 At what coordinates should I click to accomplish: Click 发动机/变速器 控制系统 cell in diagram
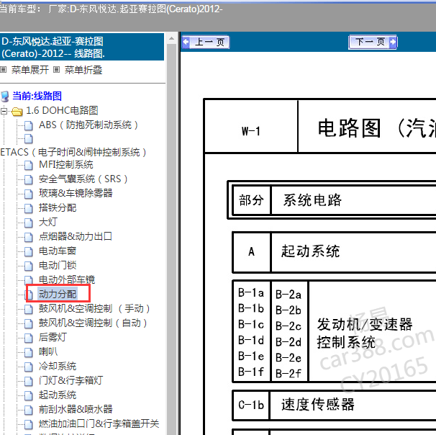(372, 332)
